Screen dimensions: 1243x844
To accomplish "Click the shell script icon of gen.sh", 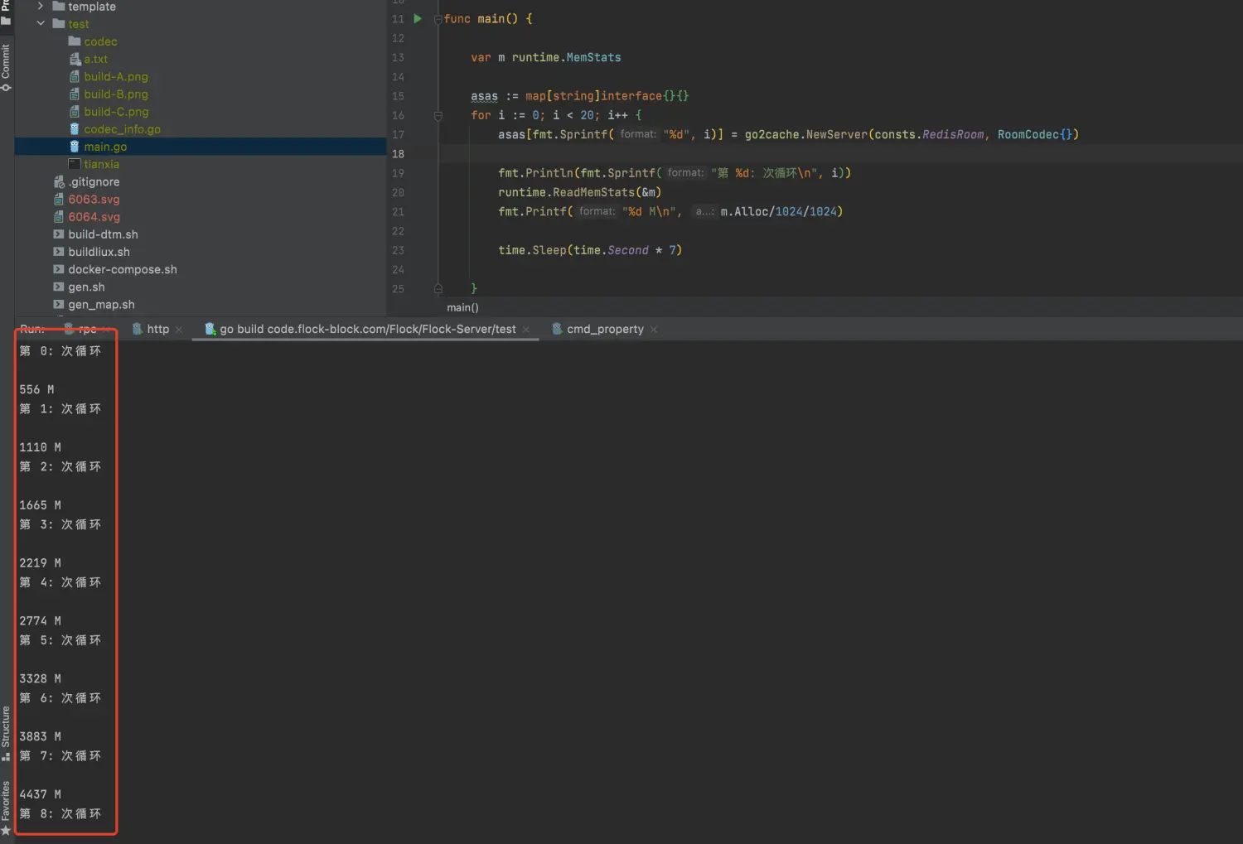I will tap(59, 287).
